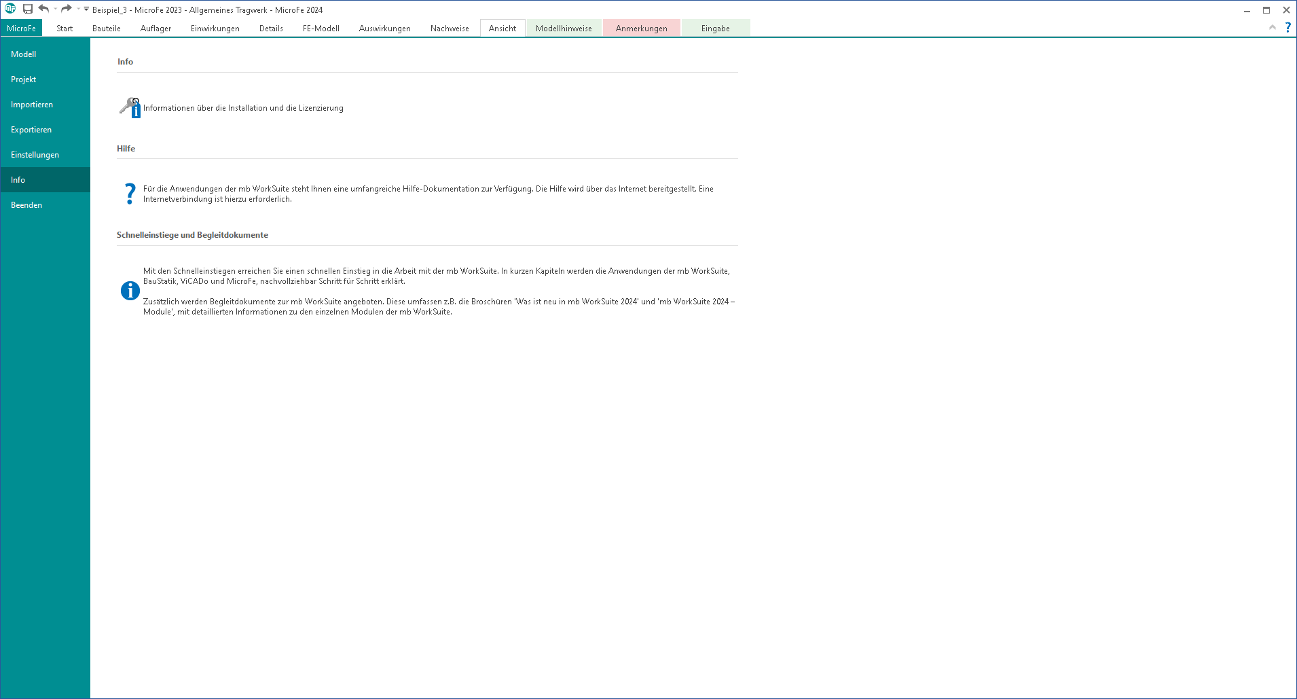The image size is (1297, 699).
Task: Open the Anmerkungen tab
Action: (641, 29)
